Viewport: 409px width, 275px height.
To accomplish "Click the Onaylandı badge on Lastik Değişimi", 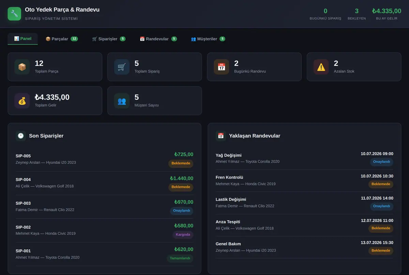I will (382, 206).
